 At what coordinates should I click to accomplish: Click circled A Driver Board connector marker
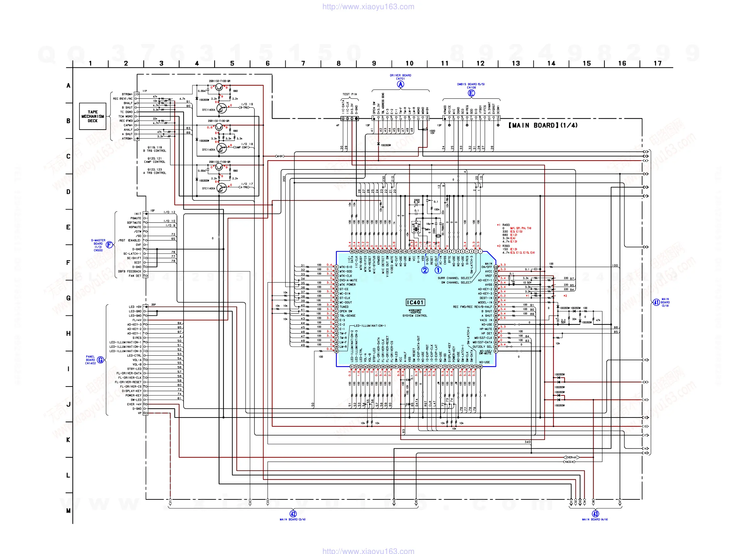(x=400, y=84)
